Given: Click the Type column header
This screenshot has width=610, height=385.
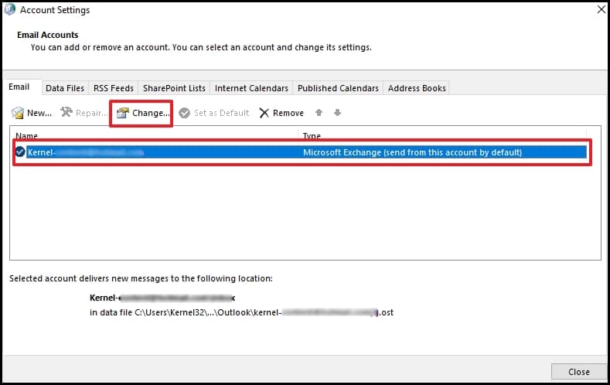Looking at the screenshot, I should (312, 136).
